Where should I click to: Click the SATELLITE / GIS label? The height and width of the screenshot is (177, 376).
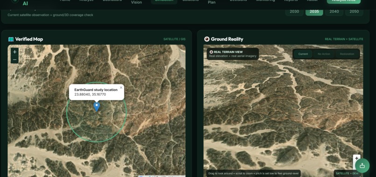coord(174,39)
